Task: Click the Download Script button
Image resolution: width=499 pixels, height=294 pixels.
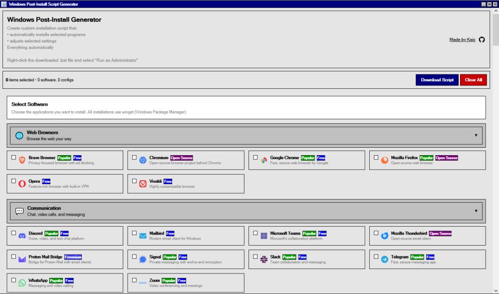Action: point(437,80)
